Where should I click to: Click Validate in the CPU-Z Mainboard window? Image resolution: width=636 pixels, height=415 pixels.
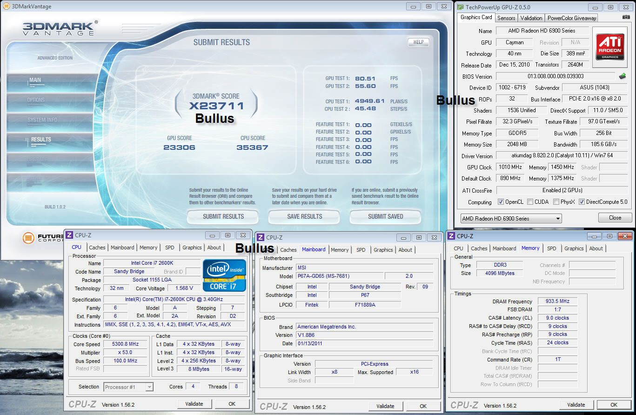385,406
